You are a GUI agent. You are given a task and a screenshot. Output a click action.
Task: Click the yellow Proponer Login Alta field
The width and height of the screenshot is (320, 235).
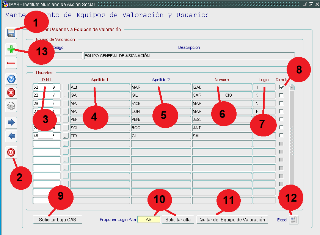pyautogui.click(x=149, y=220)
